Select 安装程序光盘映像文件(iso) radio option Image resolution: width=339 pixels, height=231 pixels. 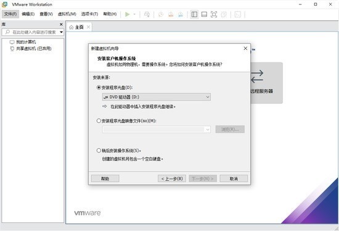[x=99, y=120]
